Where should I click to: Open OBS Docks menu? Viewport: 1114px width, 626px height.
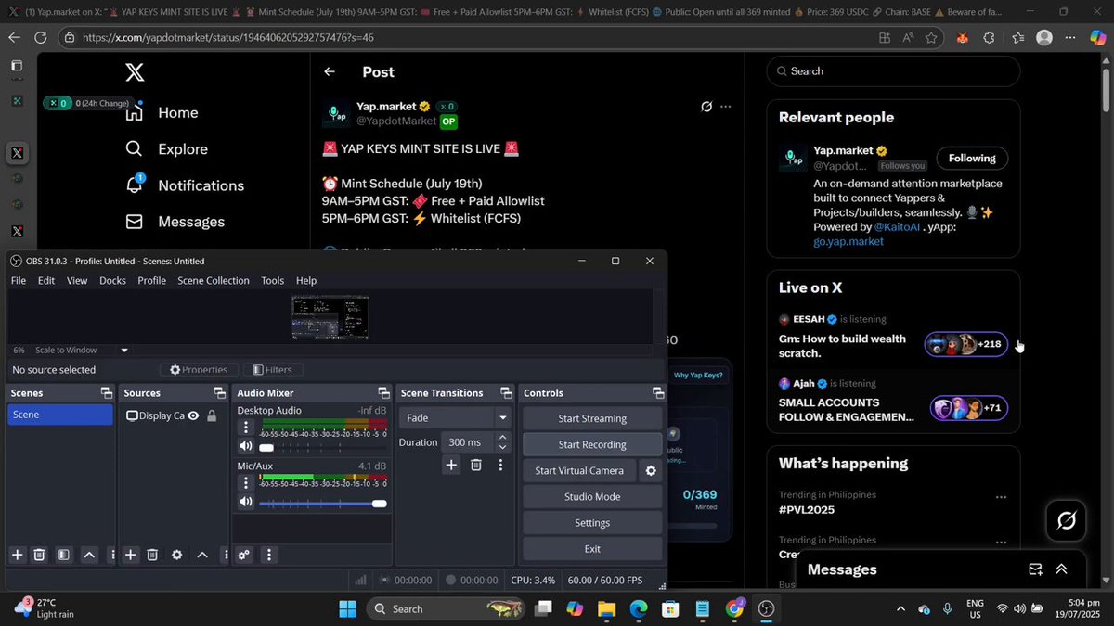click(x=112, y=280)
